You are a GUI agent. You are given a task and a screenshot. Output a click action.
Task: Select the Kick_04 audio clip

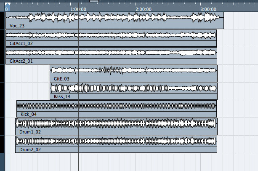pos(117,109)
